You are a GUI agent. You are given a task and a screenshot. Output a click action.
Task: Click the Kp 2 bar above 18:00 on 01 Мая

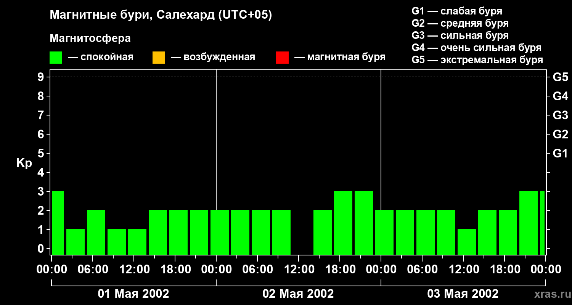178,232
